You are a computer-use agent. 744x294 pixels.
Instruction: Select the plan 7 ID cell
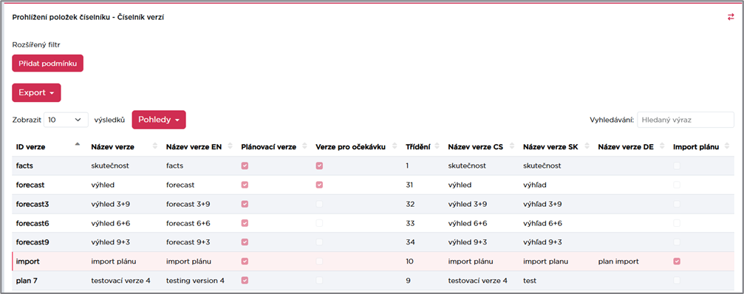point(27,280)
